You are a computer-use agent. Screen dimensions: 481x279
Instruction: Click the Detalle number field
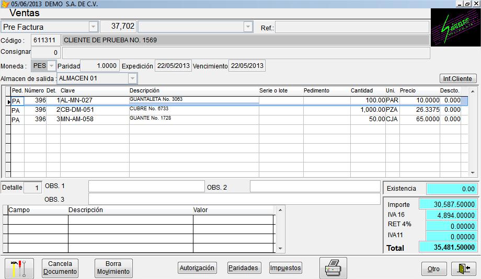(x=32, y=188)
